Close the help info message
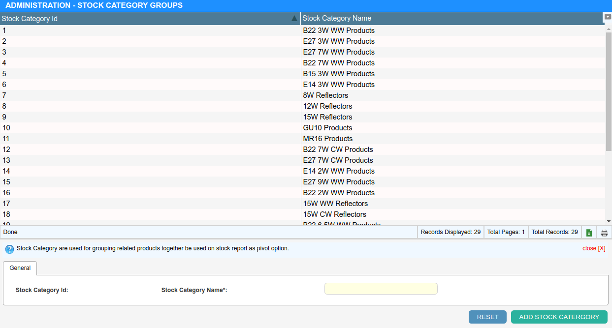 (x=593, y=248)
